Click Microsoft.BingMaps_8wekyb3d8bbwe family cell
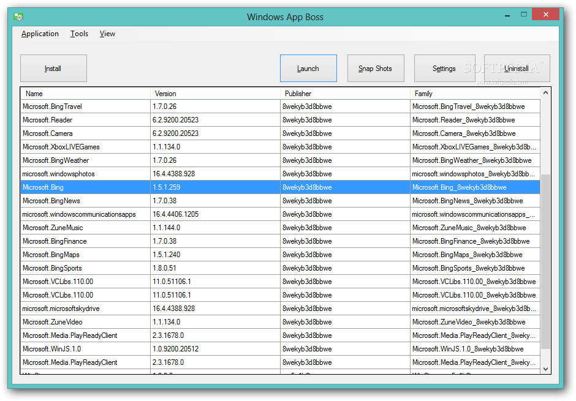576x401 pixels. pos(475,255)
